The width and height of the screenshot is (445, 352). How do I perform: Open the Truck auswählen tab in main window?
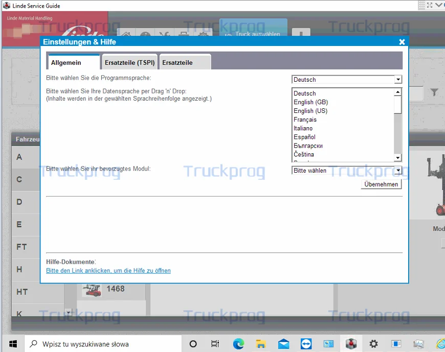tap(253, 28)
